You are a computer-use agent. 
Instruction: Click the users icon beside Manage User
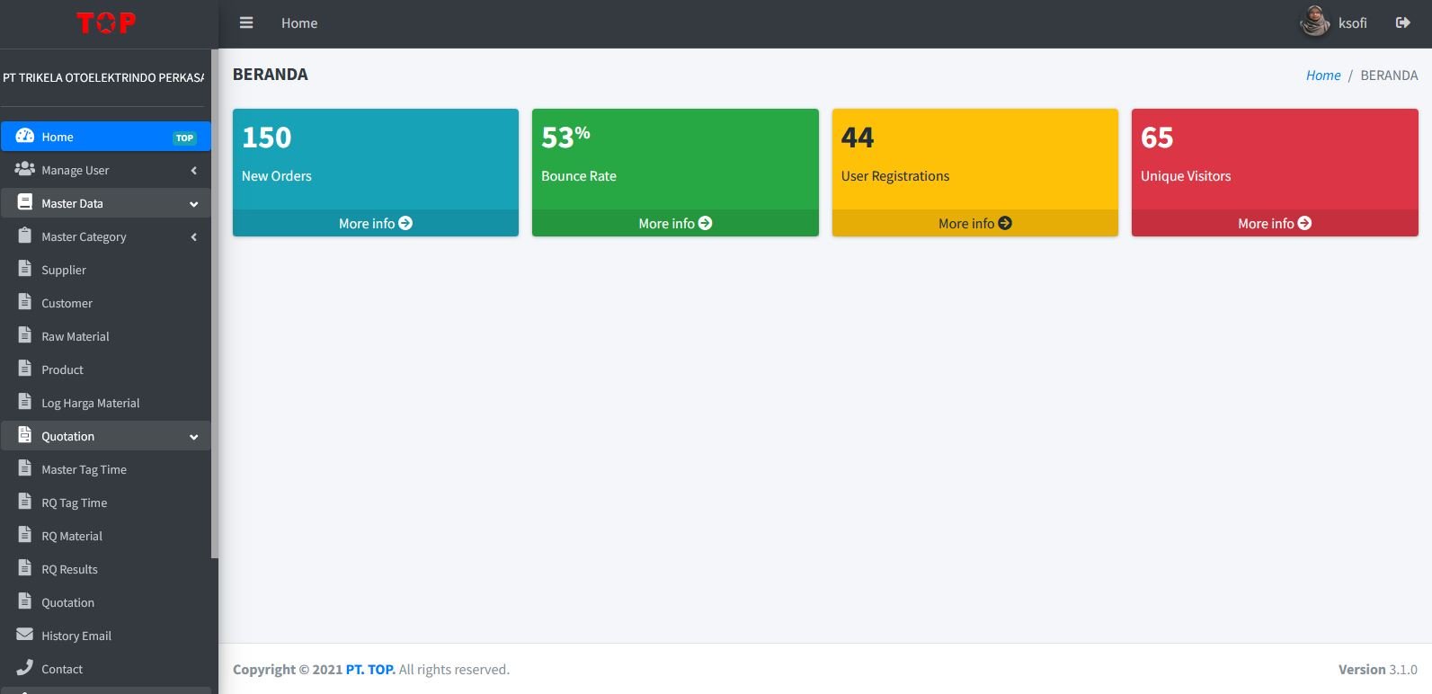point(25,169)
